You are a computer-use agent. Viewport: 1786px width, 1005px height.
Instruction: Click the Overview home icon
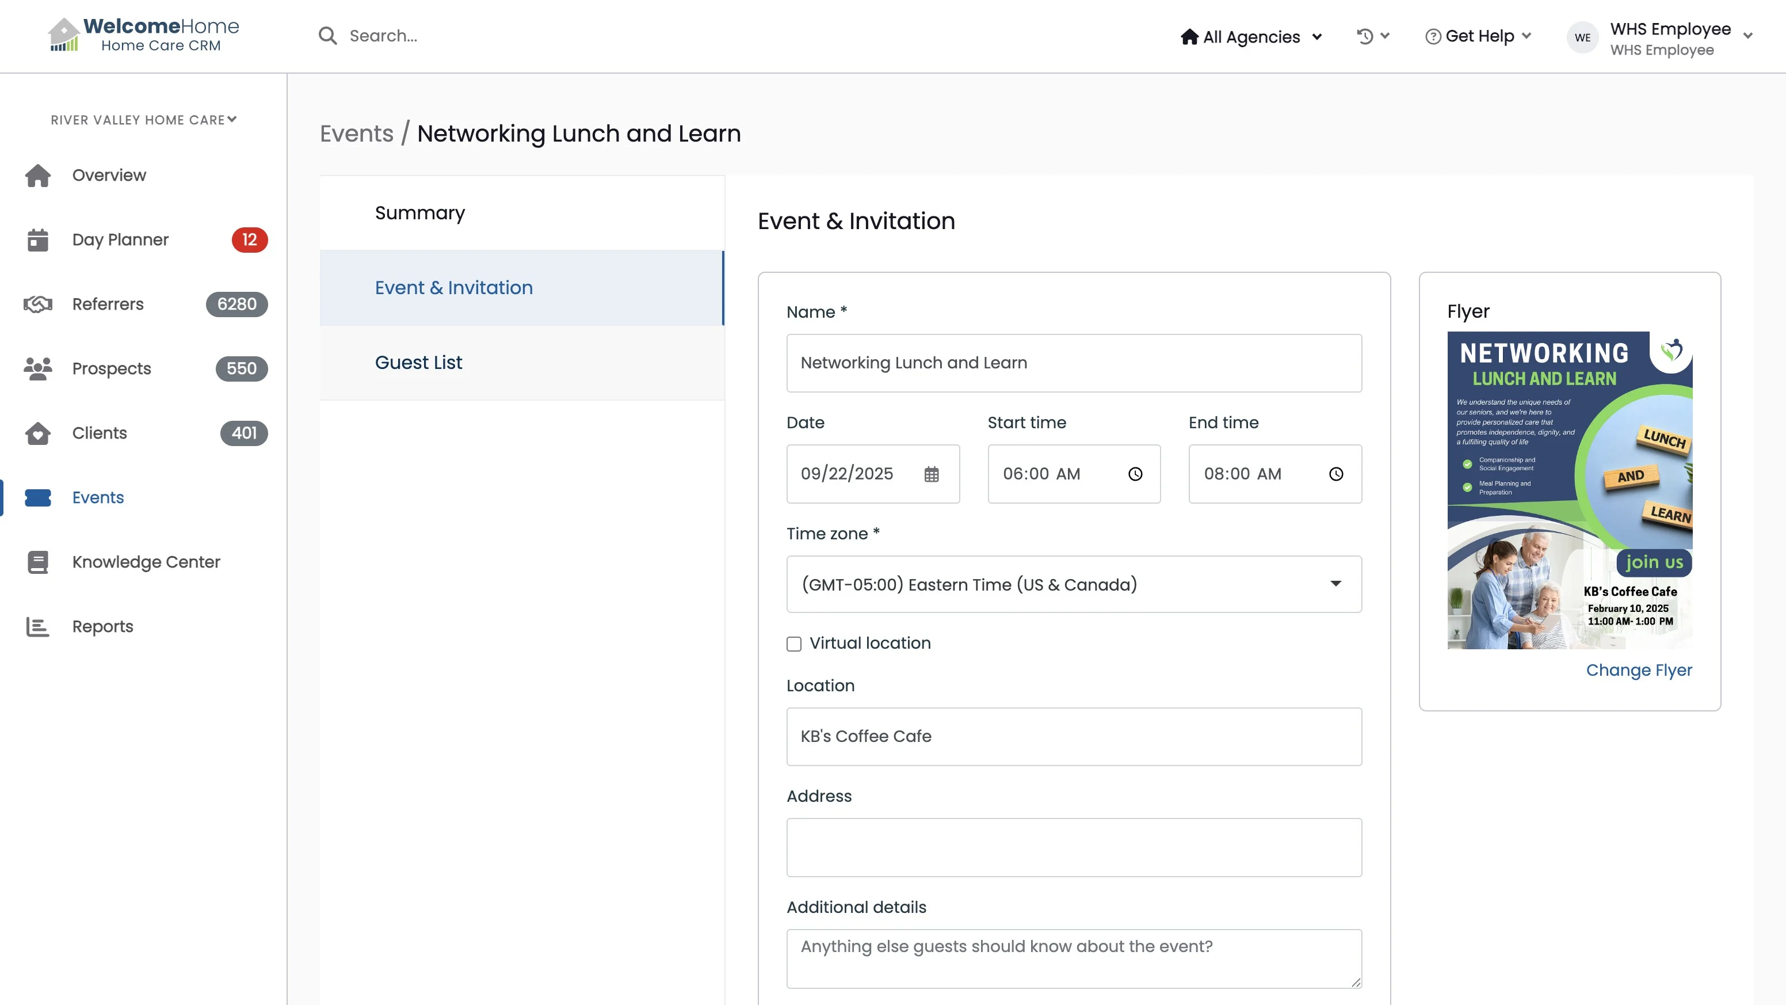tap(38, 176)
